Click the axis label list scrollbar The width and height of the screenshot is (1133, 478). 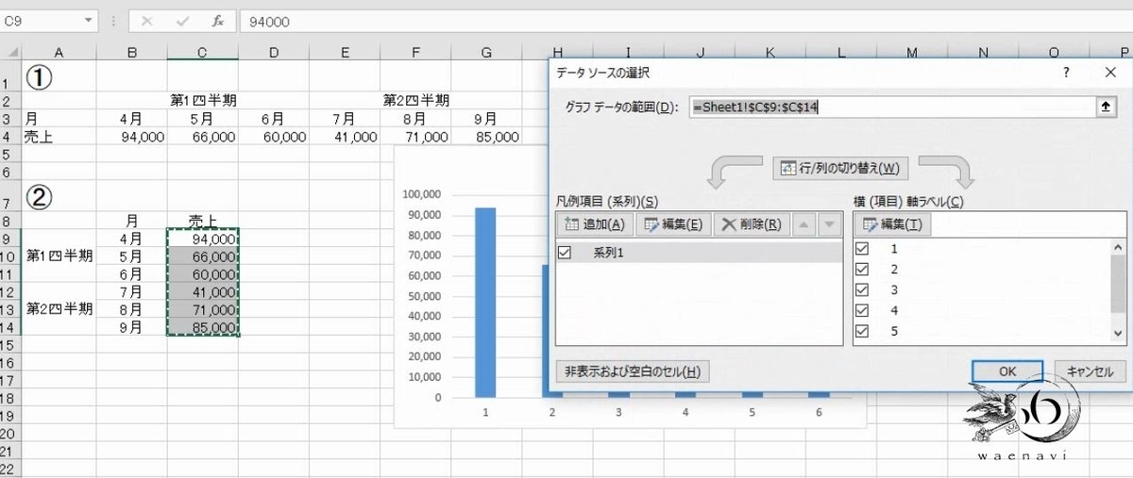point(1120,290)
